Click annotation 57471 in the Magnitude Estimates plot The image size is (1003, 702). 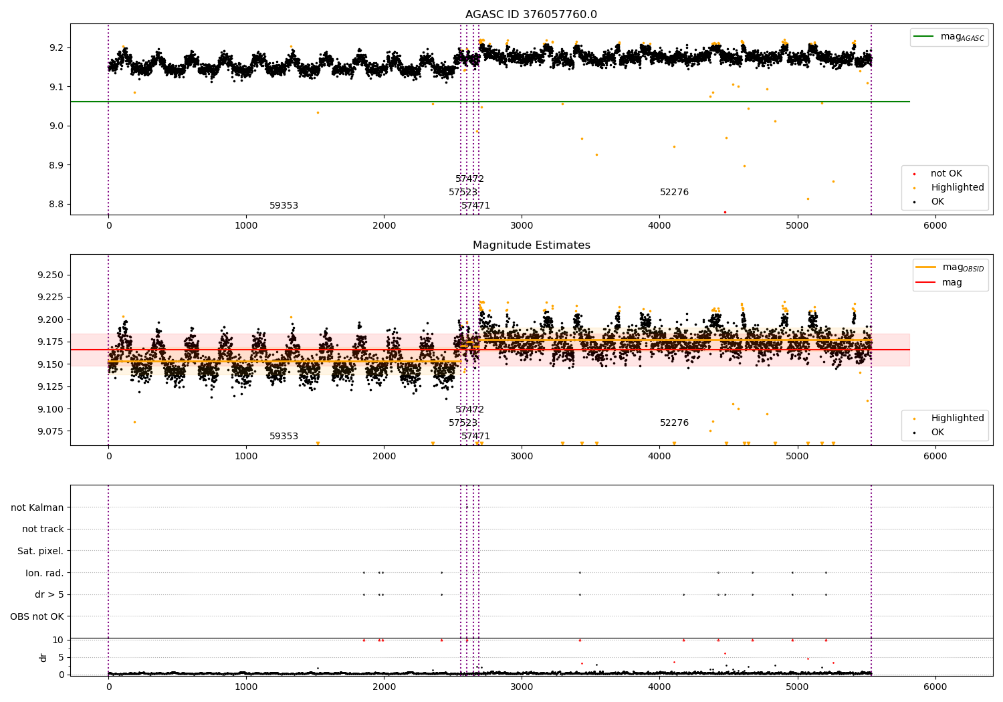click(x=476, y=437)
